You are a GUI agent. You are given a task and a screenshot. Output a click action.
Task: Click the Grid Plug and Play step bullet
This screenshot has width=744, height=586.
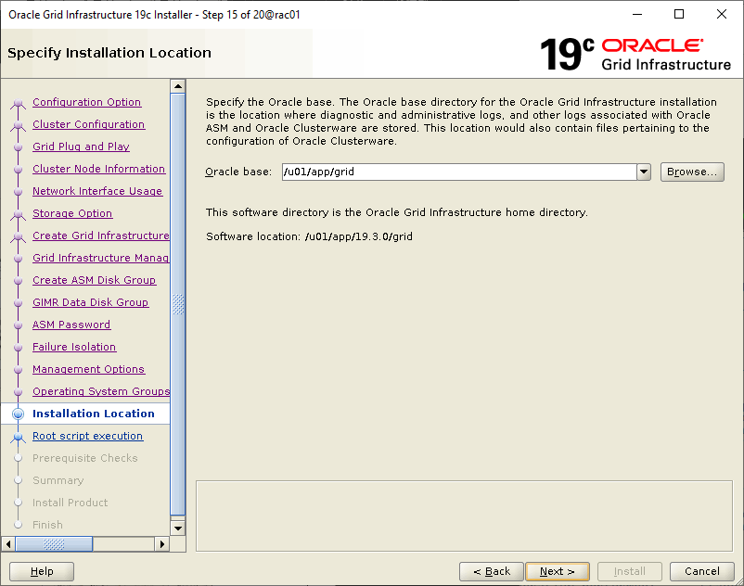(x=18, y=147)
